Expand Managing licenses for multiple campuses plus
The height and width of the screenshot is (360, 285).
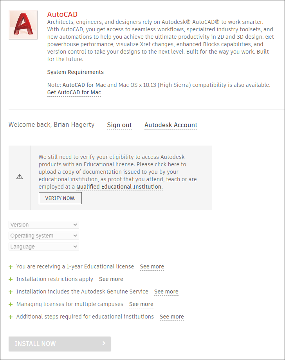point(11,304)
